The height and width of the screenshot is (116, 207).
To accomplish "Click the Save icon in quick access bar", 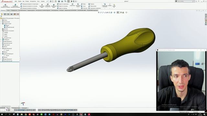I will coord(59,1).
